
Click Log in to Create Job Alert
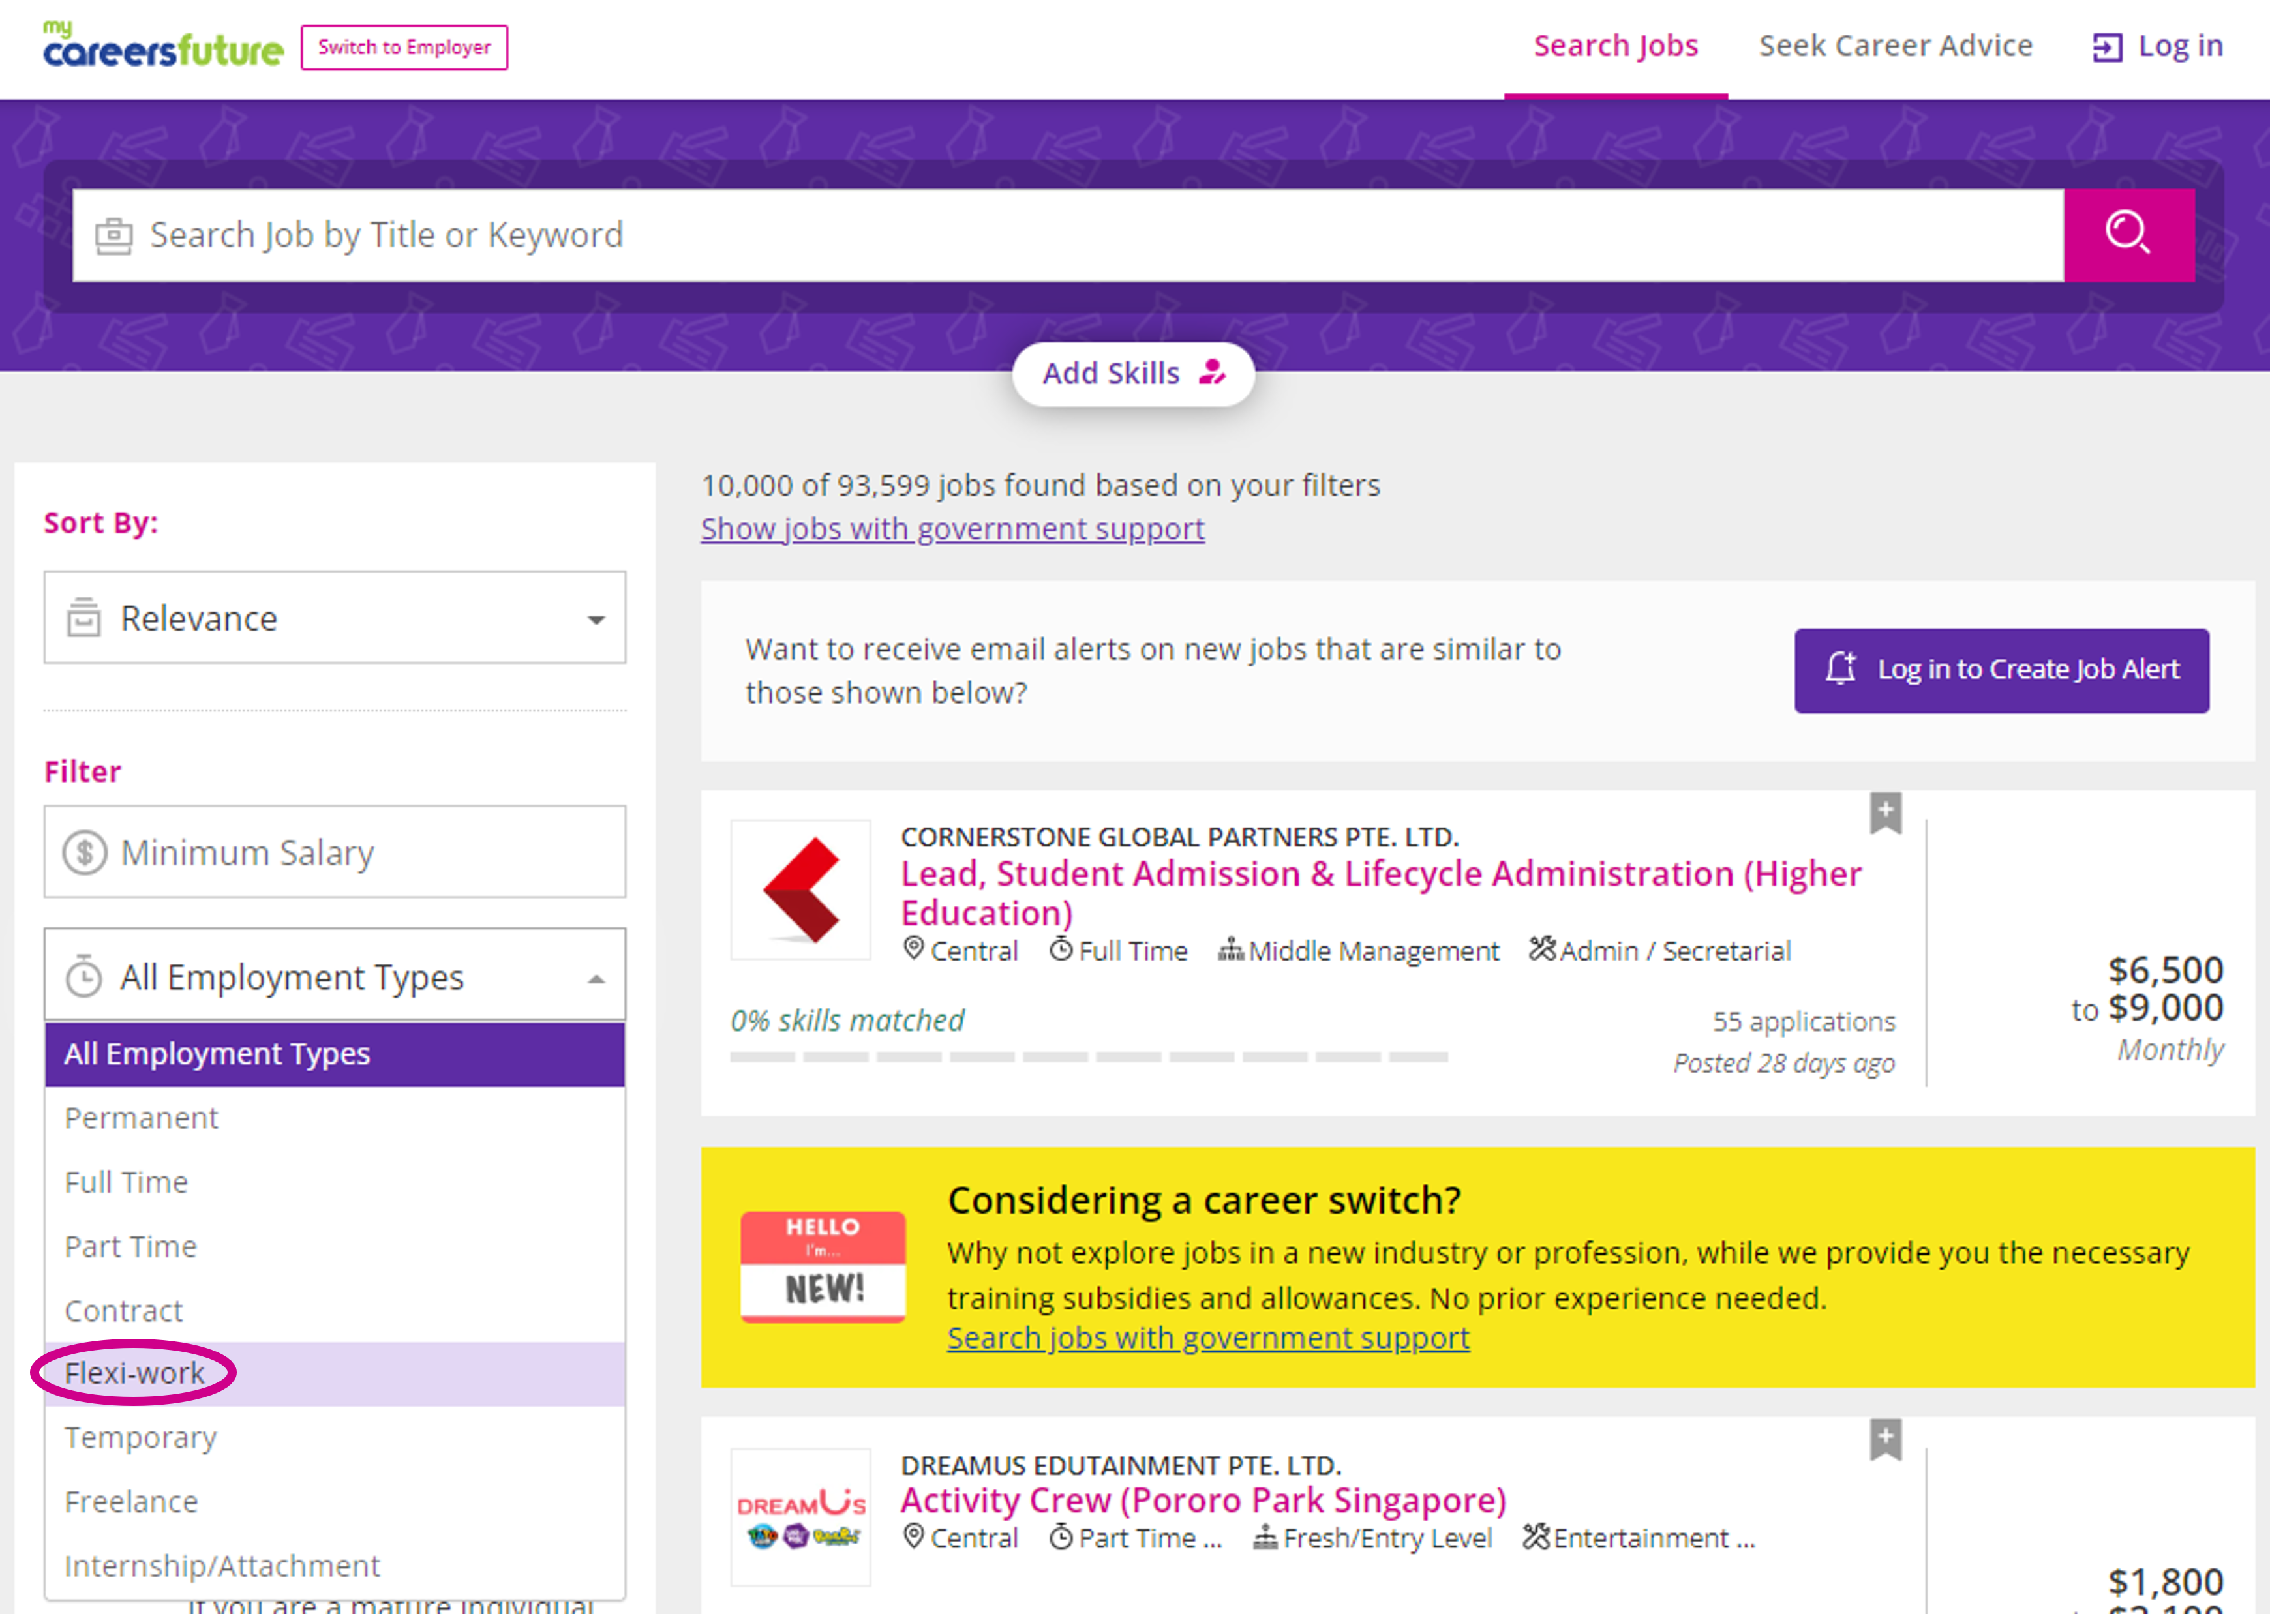[x=2002, y=670]
